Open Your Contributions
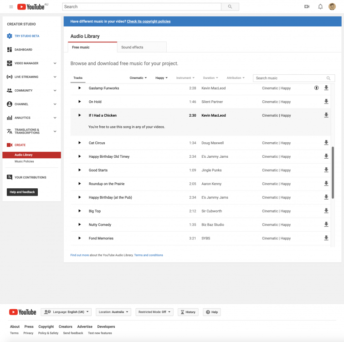The height and width of the screenshot is (342, 344). (30, 177)
